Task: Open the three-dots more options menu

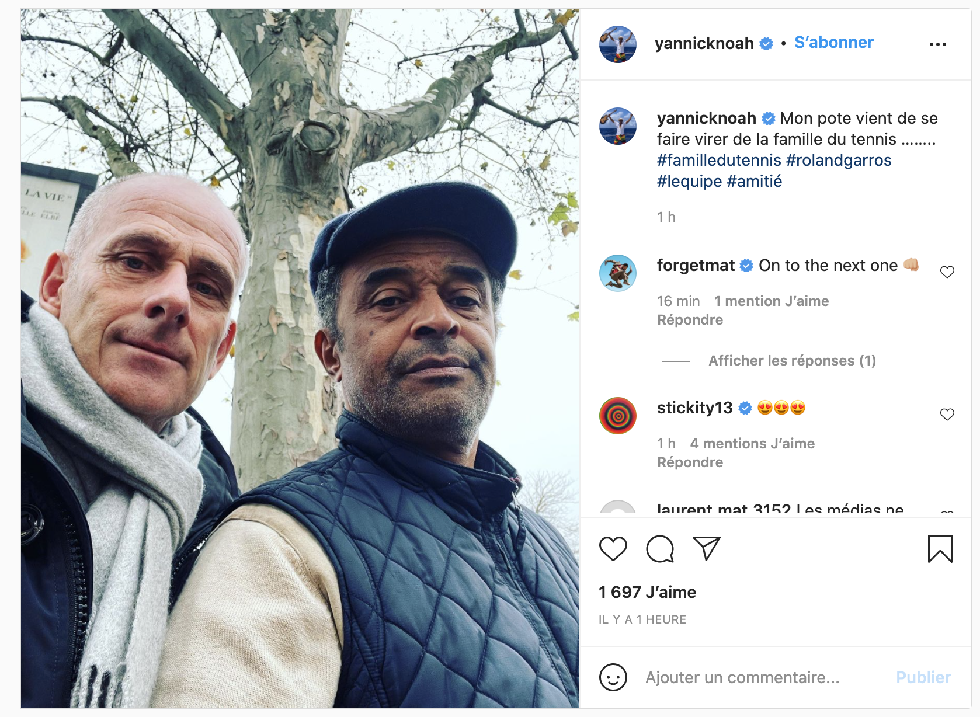Action: point(937,44)
